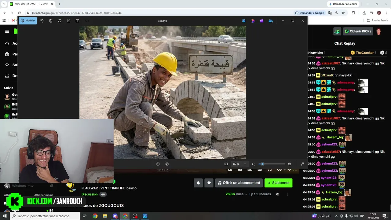Open the Windows notification center
The image size is (391, 220).
[385, 216]
